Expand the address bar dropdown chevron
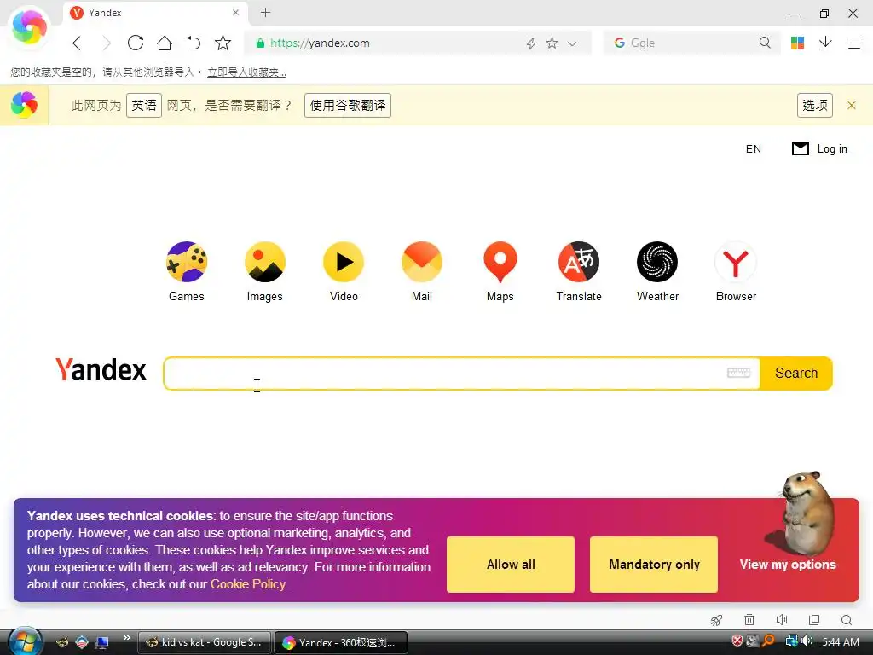Image resolution: width=873 pixels, height=655 pixels. click(572, 43)
